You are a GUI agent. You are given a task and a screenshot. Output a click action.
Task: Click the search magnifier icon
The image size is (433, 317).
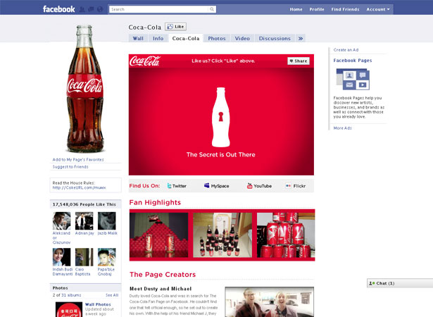(x=212, y=9)
